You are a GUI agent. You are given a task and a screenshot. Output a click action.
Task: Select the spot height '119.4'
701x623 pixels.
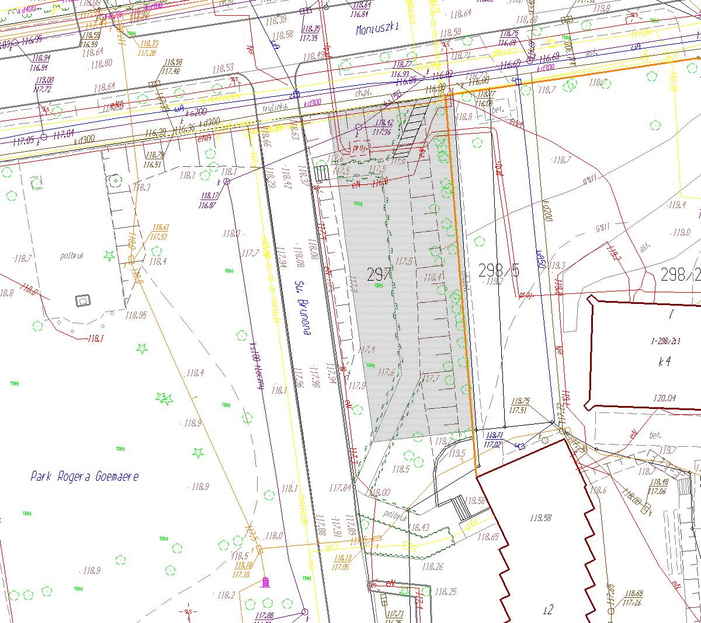[676, 205]
